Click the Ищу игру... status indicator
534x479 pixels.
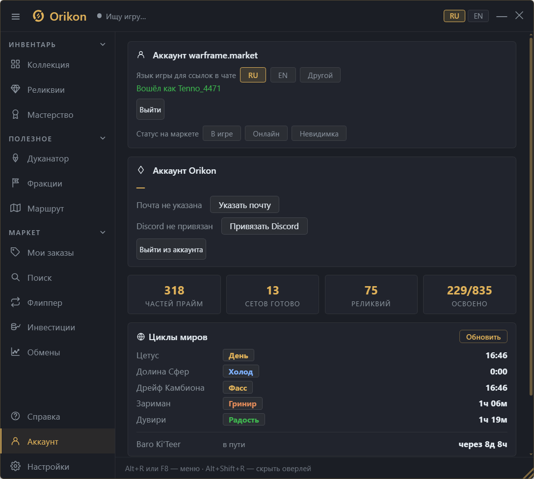(x=122, y=16)
